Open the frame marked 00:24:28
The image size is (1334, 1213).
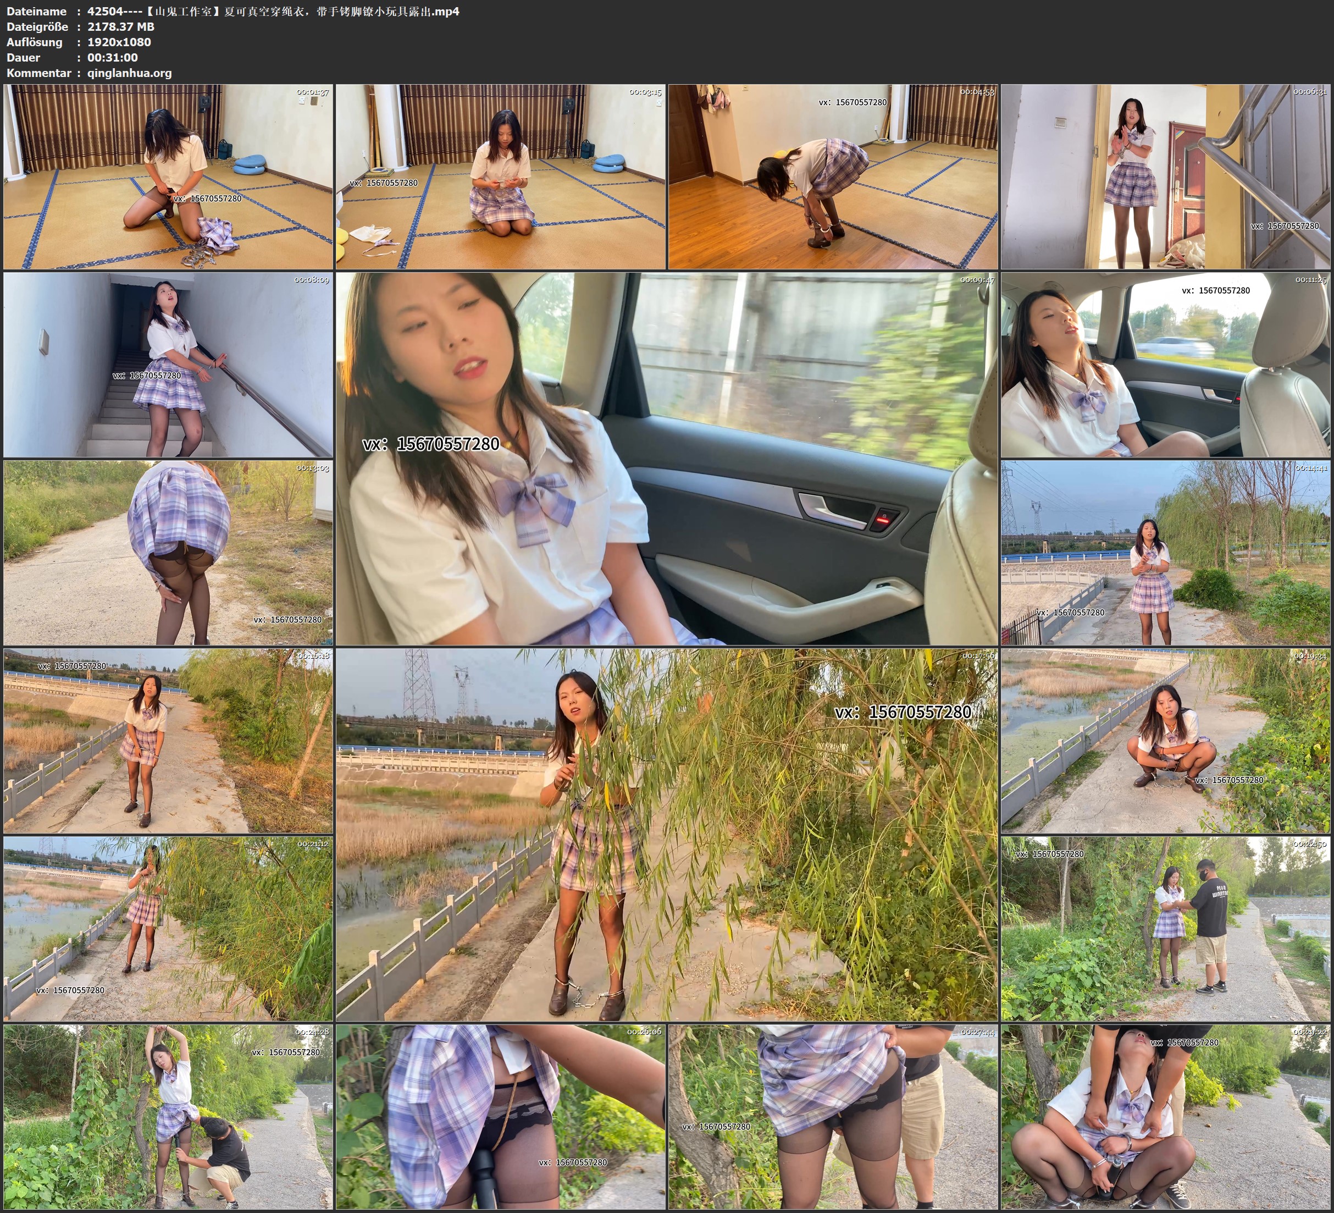168,1117
